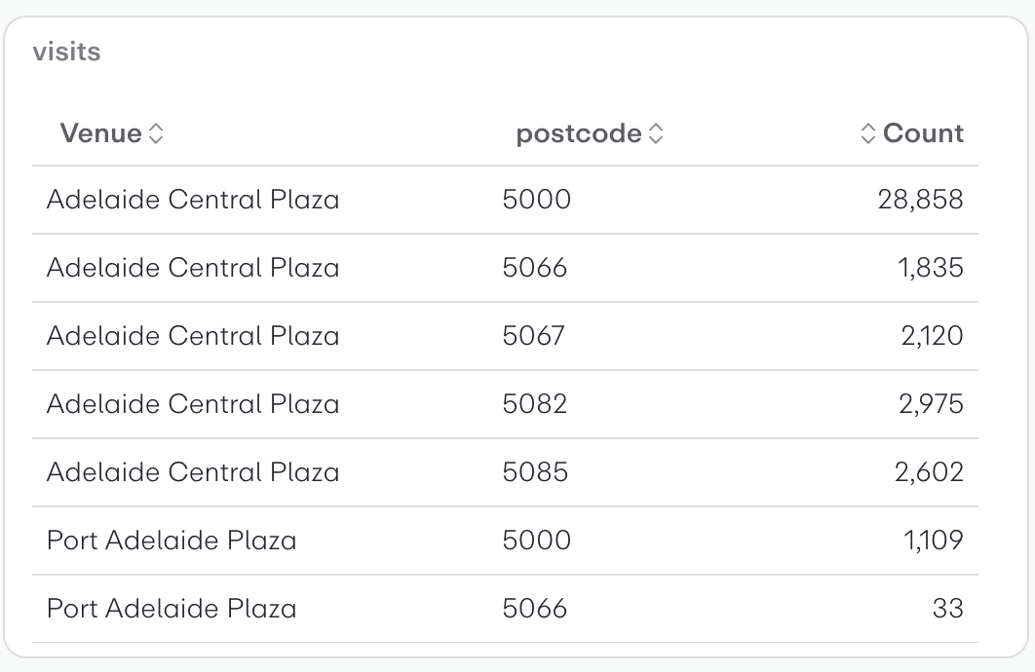Click the visits table title
Screen dimensions: 1035x672
tap(66, 52)
